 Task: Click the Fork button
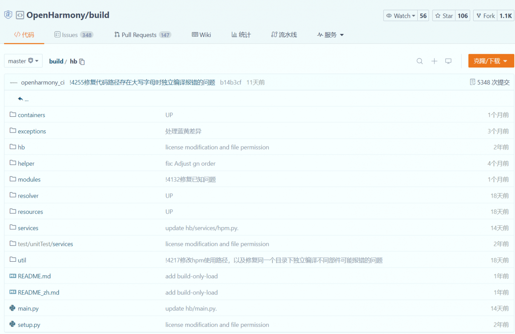point(486,16)
